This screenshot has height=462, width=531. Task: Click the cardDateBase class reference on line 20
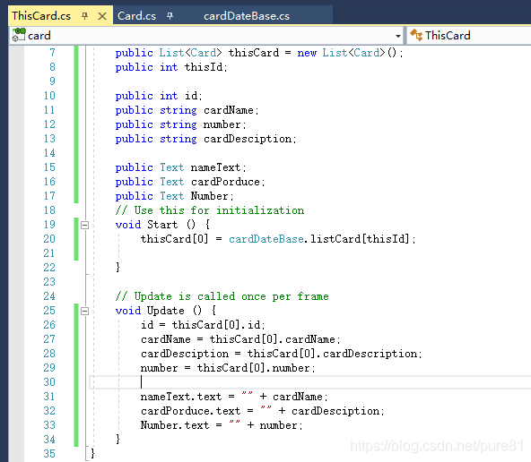pos(265,239)
